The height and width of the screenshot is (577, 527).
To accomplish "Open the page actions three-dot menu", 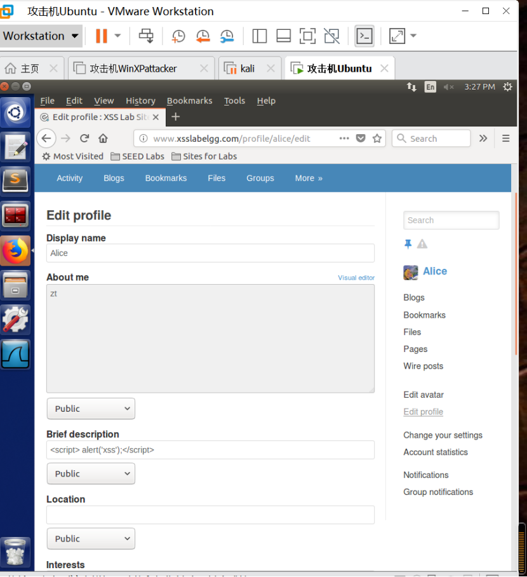I will [x=344, y=139].
